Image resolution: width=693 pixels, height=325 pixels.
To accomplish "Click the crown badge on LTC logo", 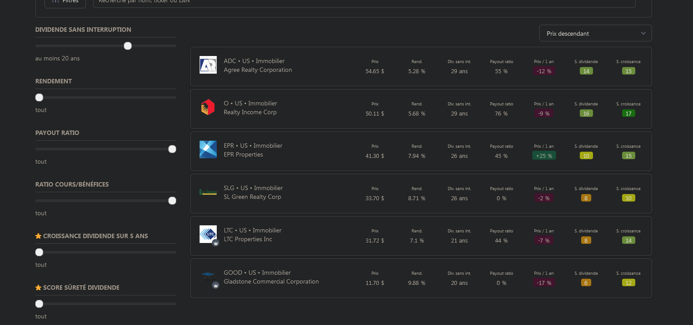I will 216,243.
